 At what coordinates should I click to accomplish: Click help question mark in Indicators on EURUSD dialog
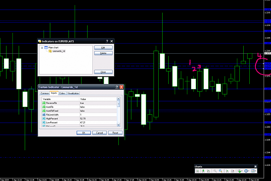(x=107, y=41)
